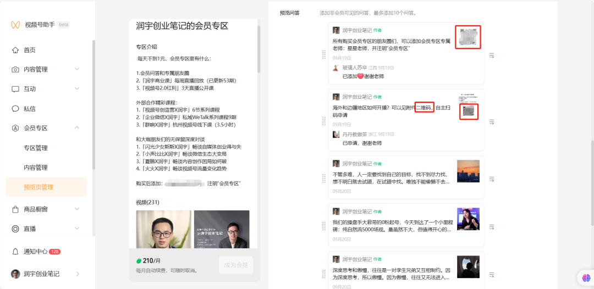The image size is (594, 289).
Task: Click comment text 已添加 谢谢老师
Action: click(364, 76)
